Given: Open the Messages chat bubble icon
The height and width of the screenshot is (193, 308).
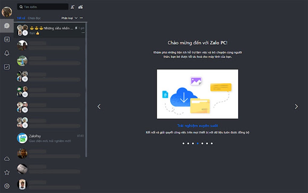Looking at the screenshot, I should tap(7, 25).
